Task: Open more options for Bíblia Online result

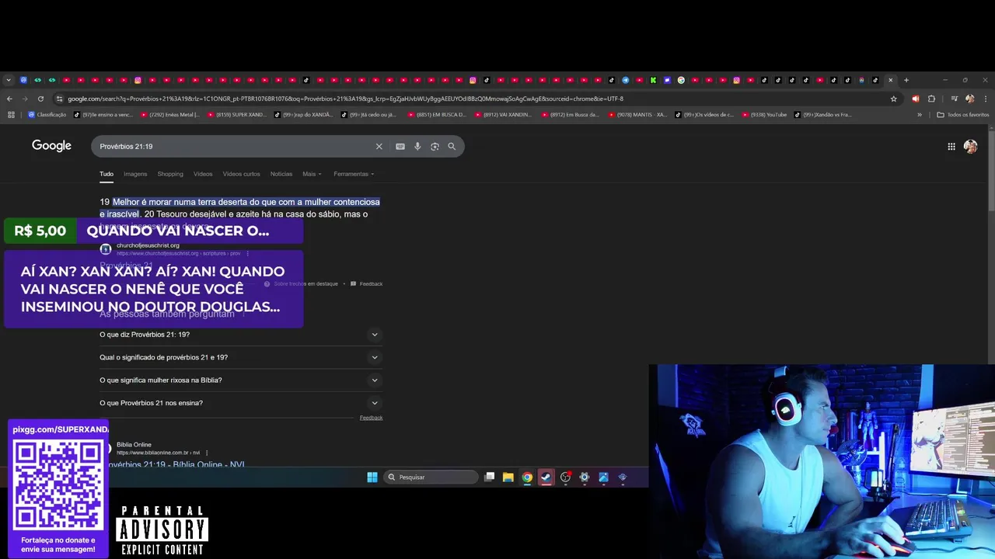Action: [x=207, y=453]
